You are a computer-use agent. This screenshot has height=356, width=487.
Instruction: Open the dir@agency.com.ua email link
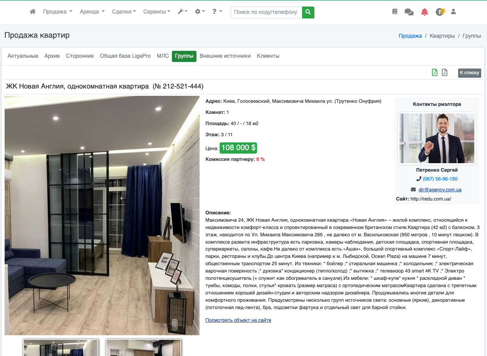tap(440, 190)
